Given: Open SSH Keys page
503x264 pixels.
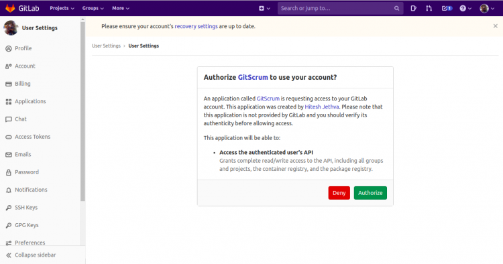Looking at the screenshot, I should pyautogui.click(x=26, y=208).
